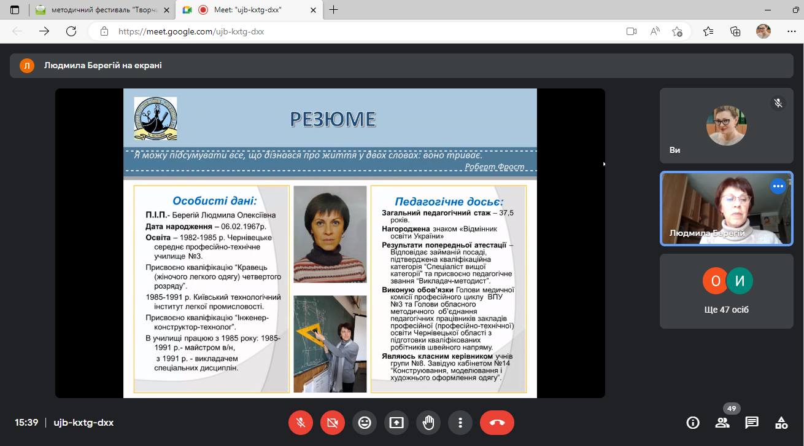Click the presenter avatar Л in the banner
The height and width of the screenshot is (446, 804).
pyautogui.click(x=27, y=65)
